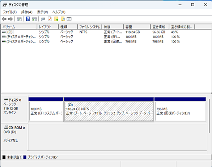Click the Forward arrow toolbar icon
The width and height of the screenshot is (212, 167).
(10, 19)
